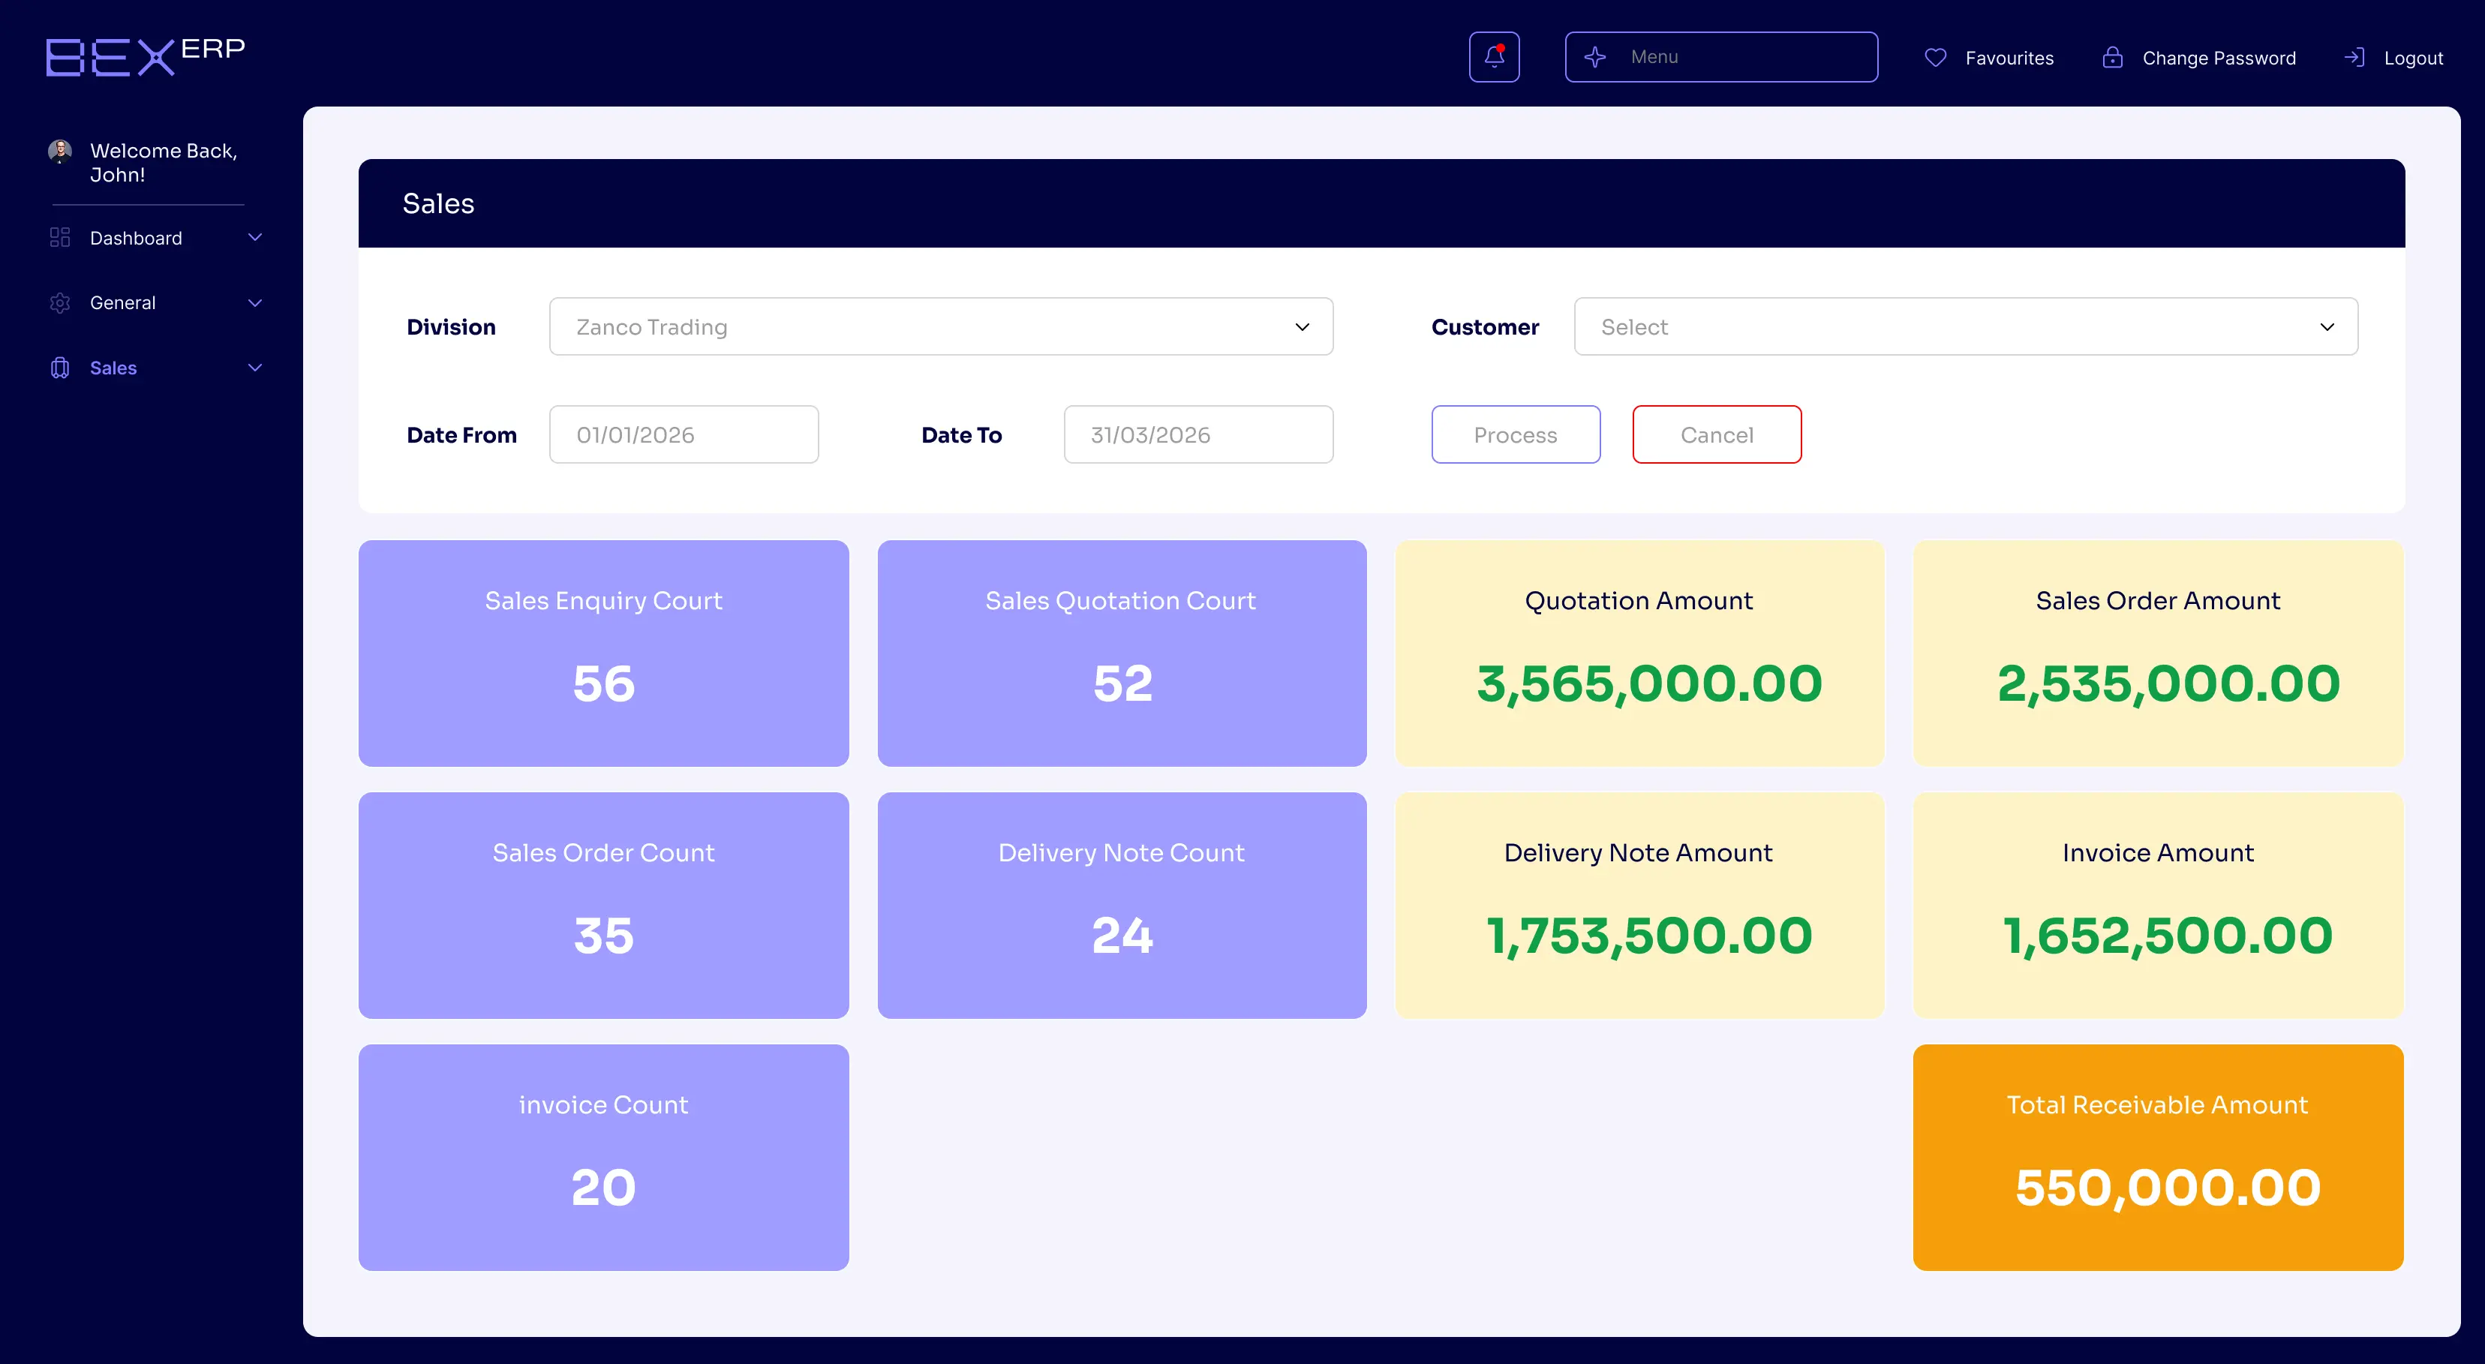Expand the Dashboard sidebar section
The width and height of the screenshot is (2485, 1364).
(x=254, y=237)
